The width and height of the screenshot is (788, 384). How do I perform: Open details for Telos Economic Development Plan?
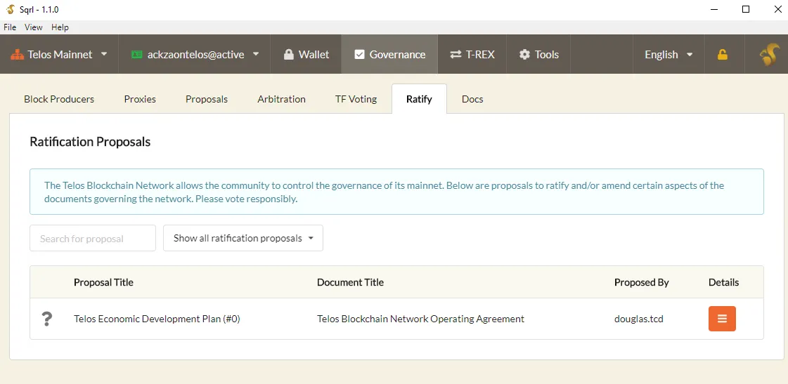722,319
